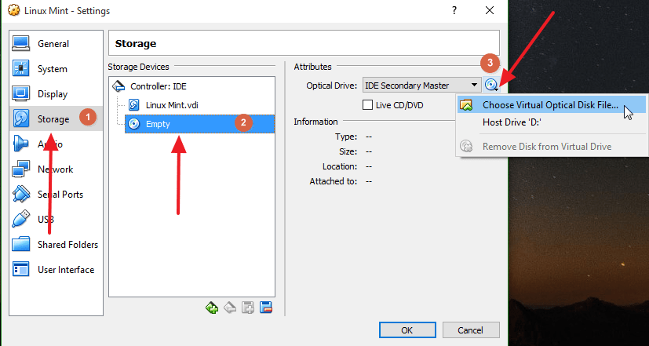Select the Storage settings category
The height and width of the screenshot is (346, 649).
(56, 119)
